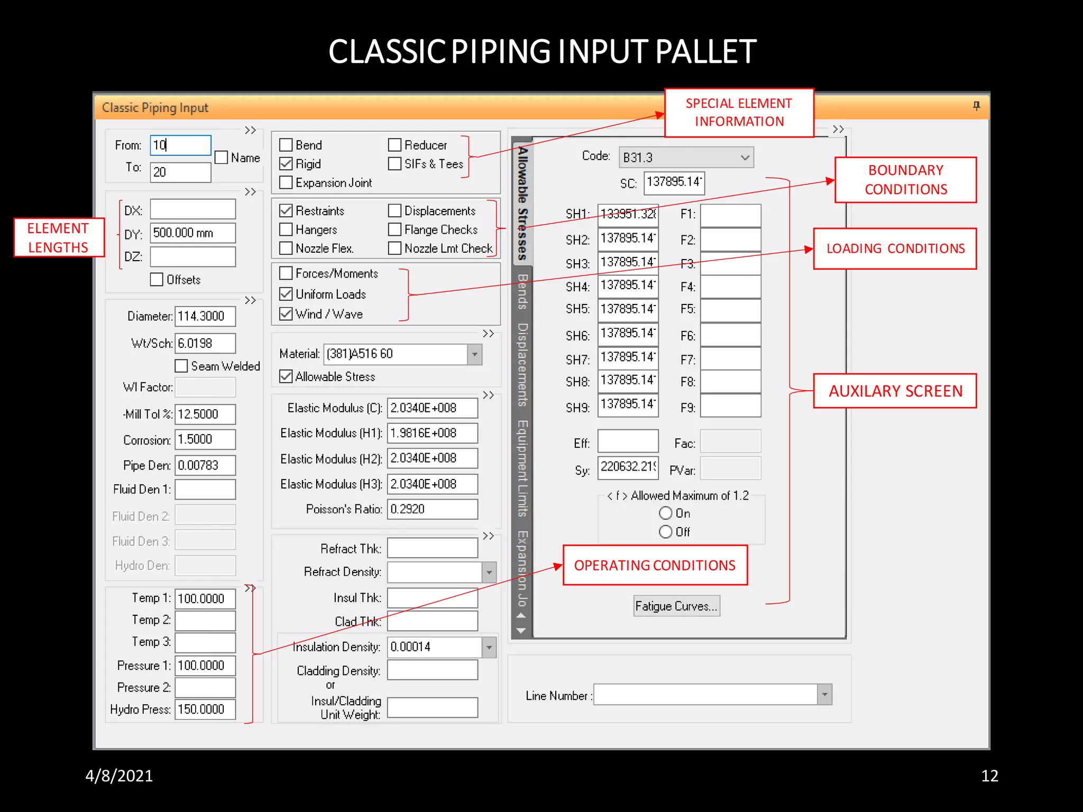This screenshot has width=1083, height=812.
Task: Click the up arrow under the vertical tab strip
Action: [x=521, y=615]
